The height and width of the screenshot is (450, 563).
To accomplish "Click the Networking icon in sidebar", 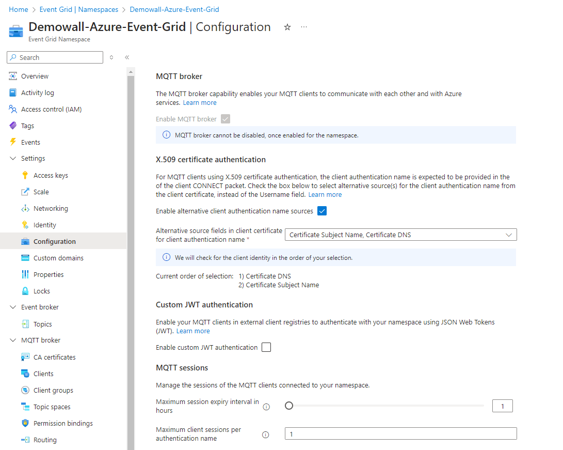I will click(x=25, y=208).
